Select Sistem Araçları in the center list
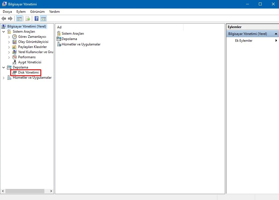Screen dimensions: 279x200 (x=72, y=33)
